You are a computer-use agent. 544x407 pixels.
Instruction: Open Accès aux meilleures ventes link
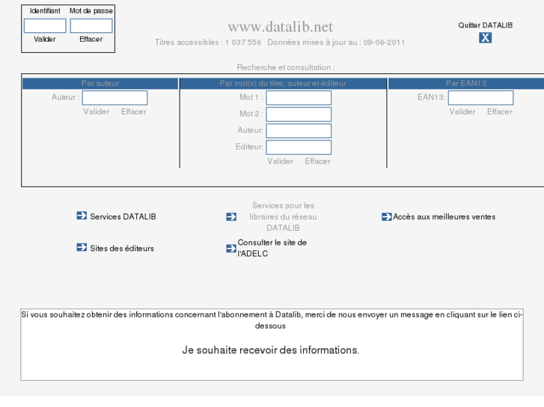444,217
